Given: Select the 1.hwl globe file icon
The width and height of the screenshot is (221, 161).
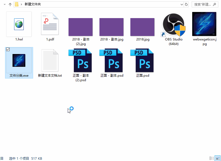Looking at the screenshot, I should (19, 24).
